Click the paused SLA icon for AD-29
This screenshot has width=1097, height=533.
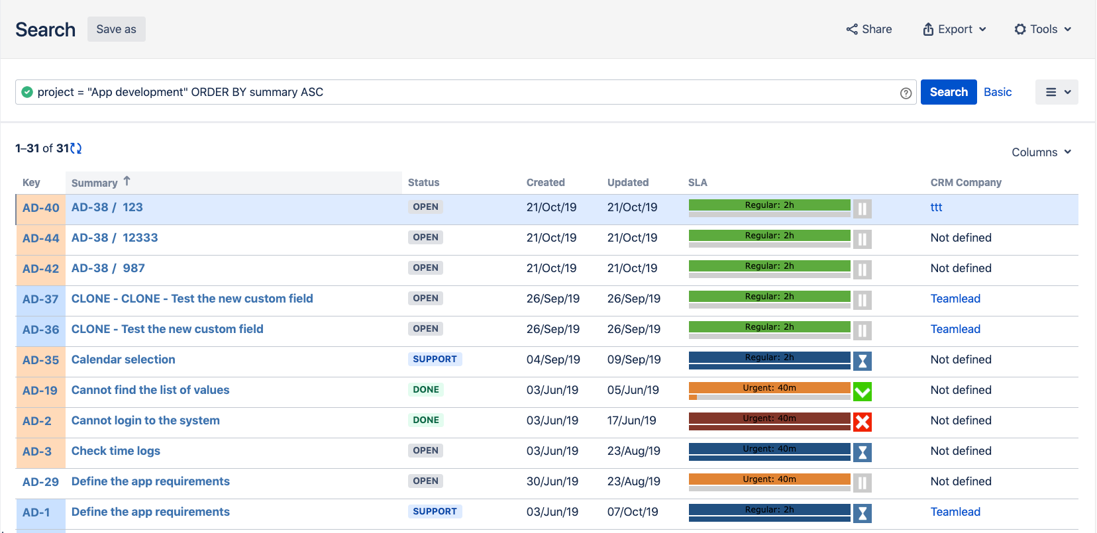point(862,483)
